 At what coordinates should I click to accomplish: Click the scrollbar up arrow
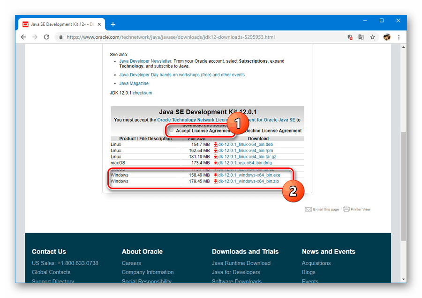click(403, 47)
